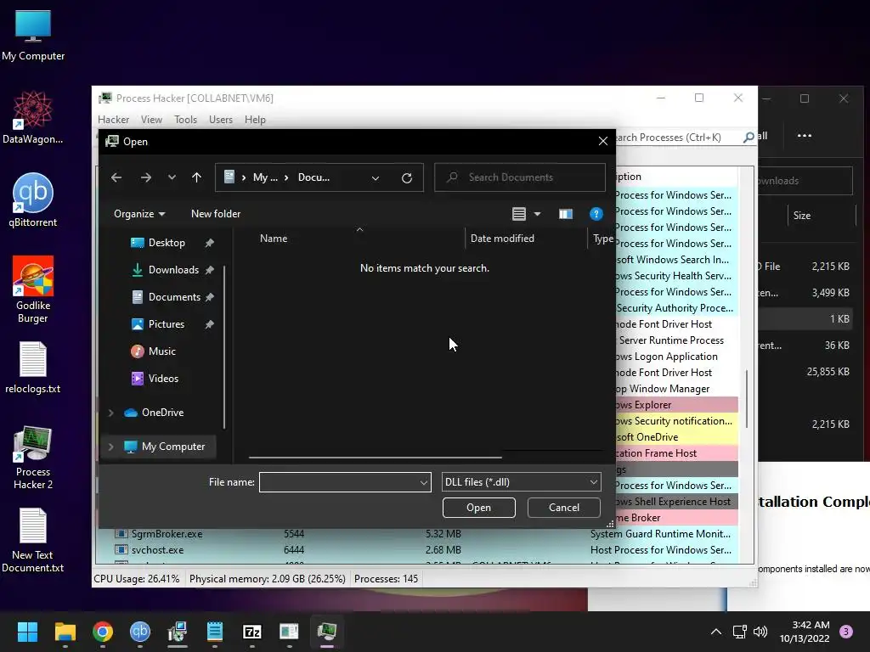Select Desktop in the navigation pane
The width and height of the screenshot is (870, 652).
click(166, 243)
